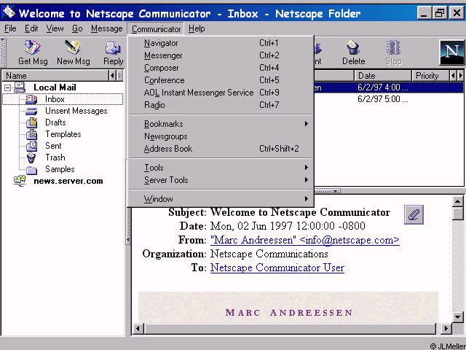Click the Inbox folder icon
This screenshot has height=350, width=466.
[31, 99]
